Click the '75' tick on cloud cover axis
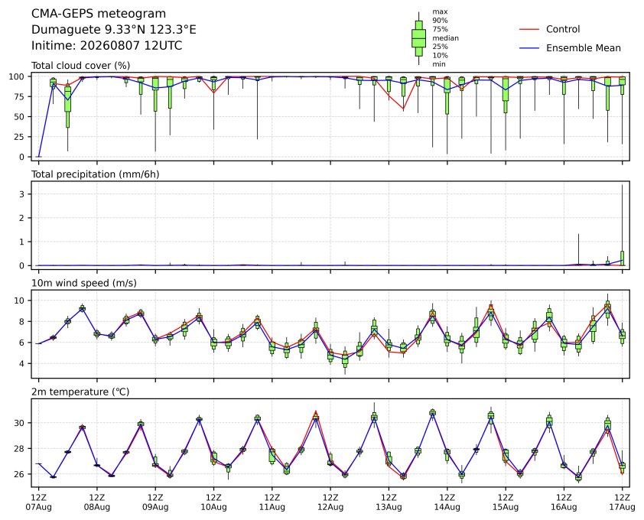This screenshot has width=644, height=520. (20, 97)
